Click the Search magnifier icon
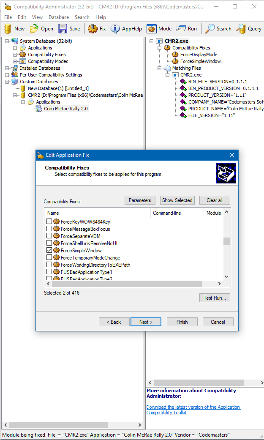264x440 pixels. point(210,29)
